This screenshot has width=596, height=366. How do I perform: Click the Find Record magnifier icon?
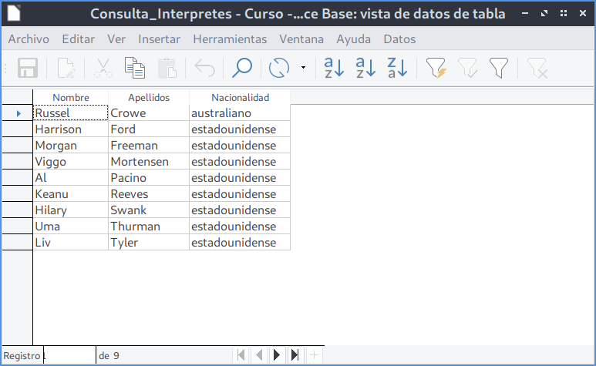pos(242,69)
